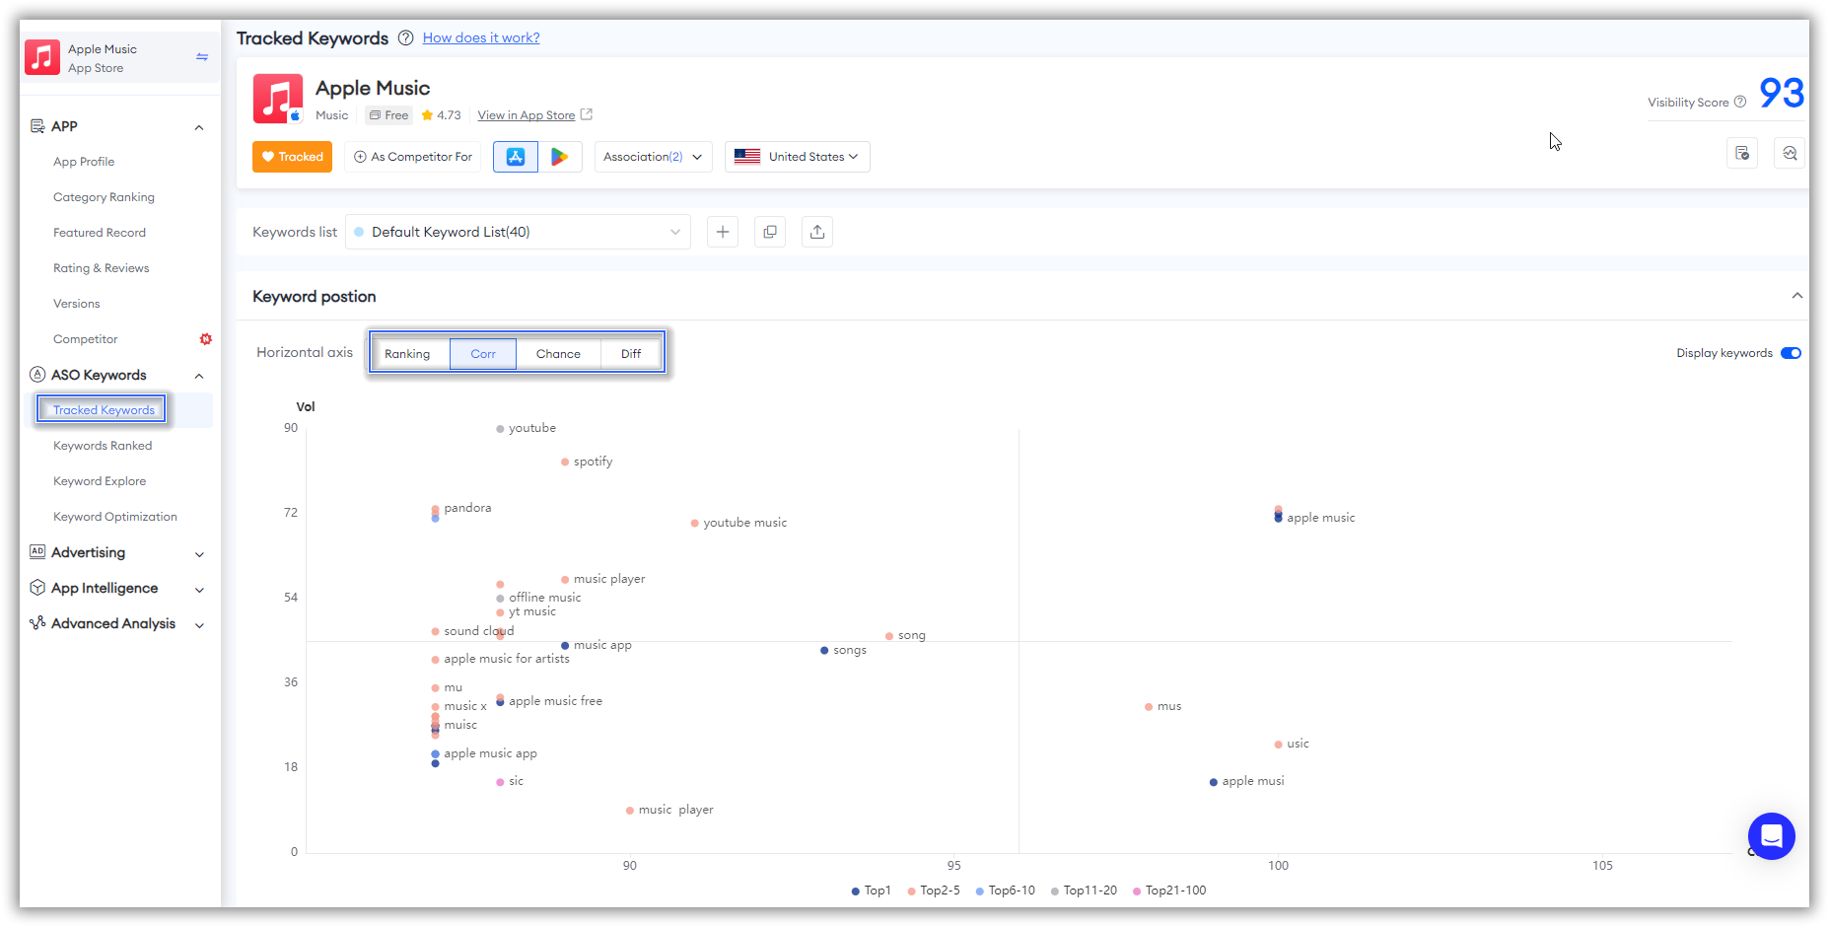1829x927 pixels.
Task: Click the report settings icon near Visibility Score
Action: (x=1742, y=153)
